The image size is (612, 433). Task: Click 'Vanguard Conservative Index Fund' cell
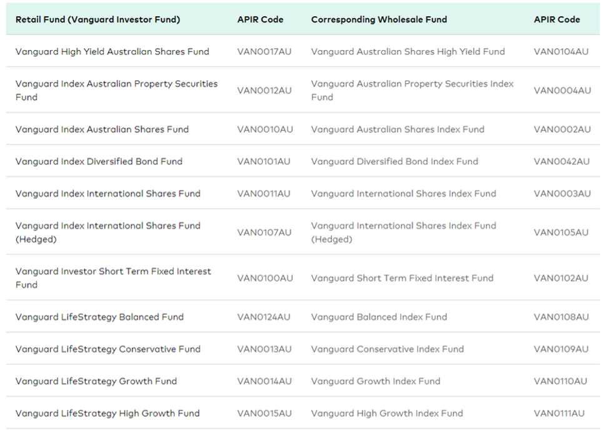(x=388, y=349)
